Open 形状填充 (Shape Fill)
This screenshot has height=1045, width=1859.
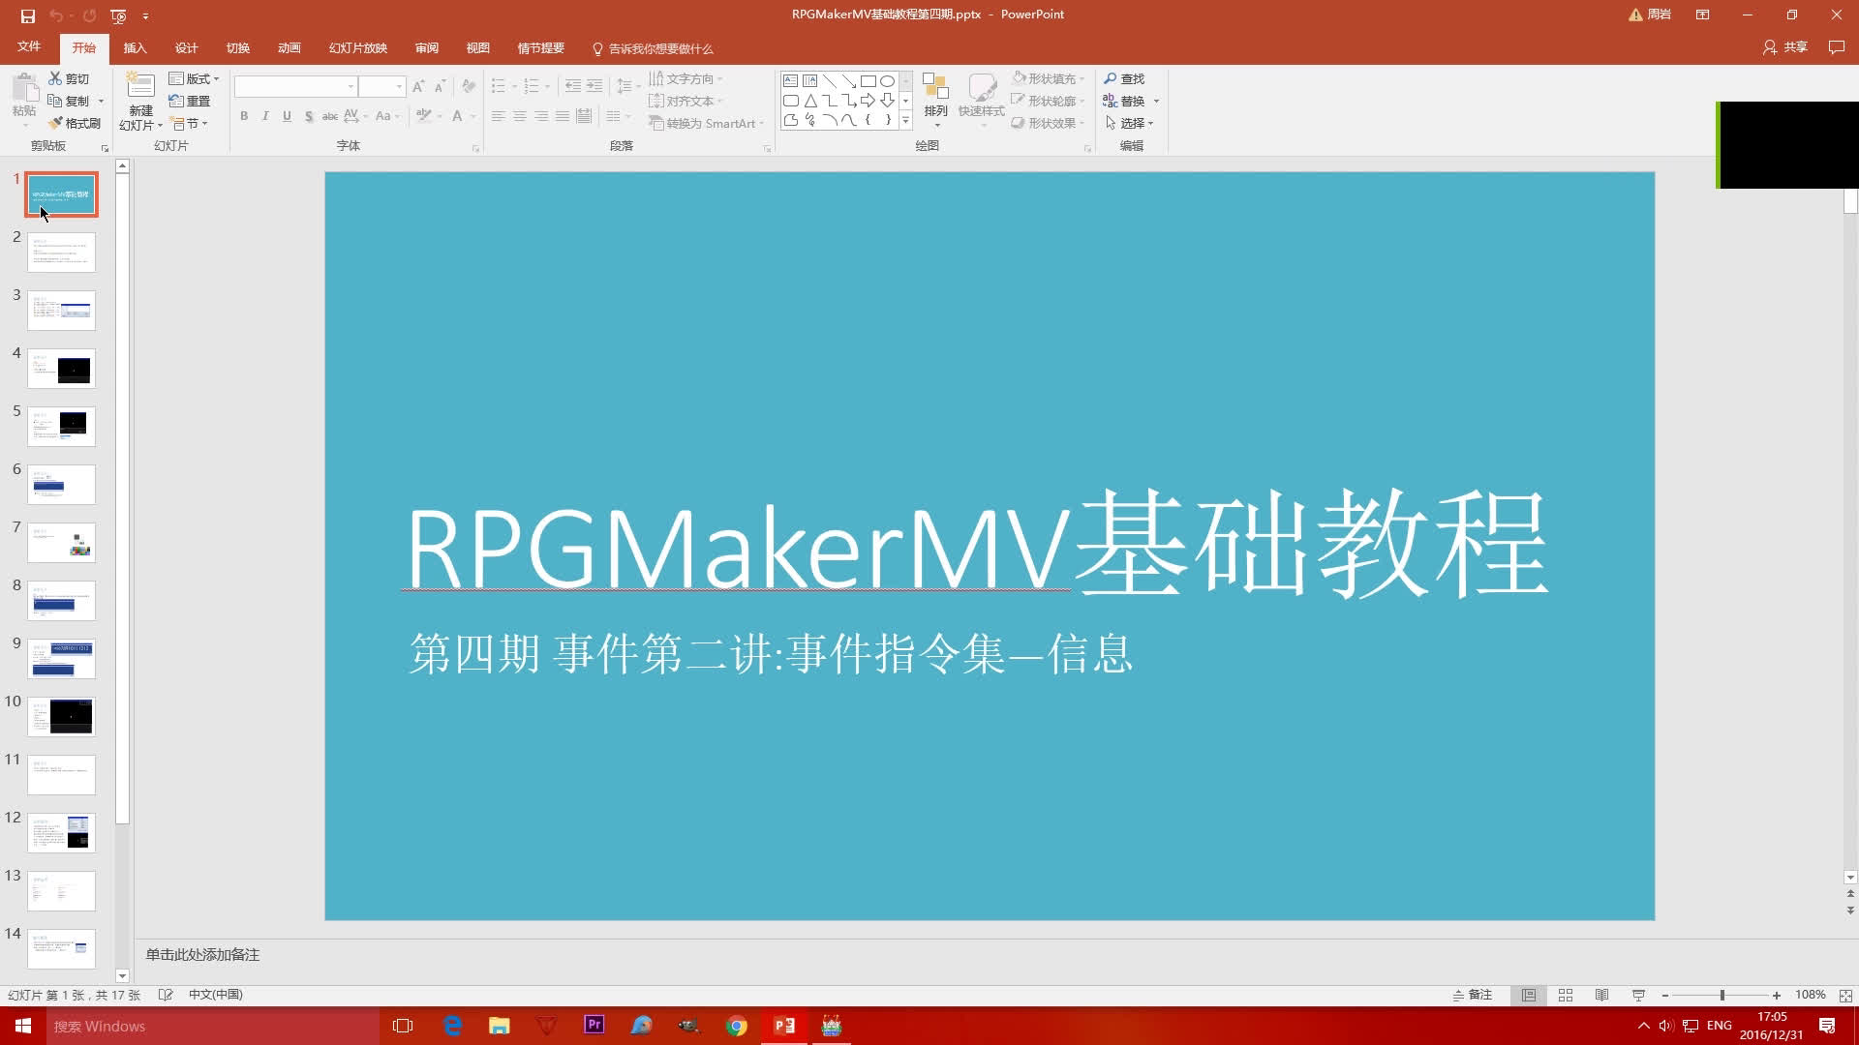tap(1049, 78)
